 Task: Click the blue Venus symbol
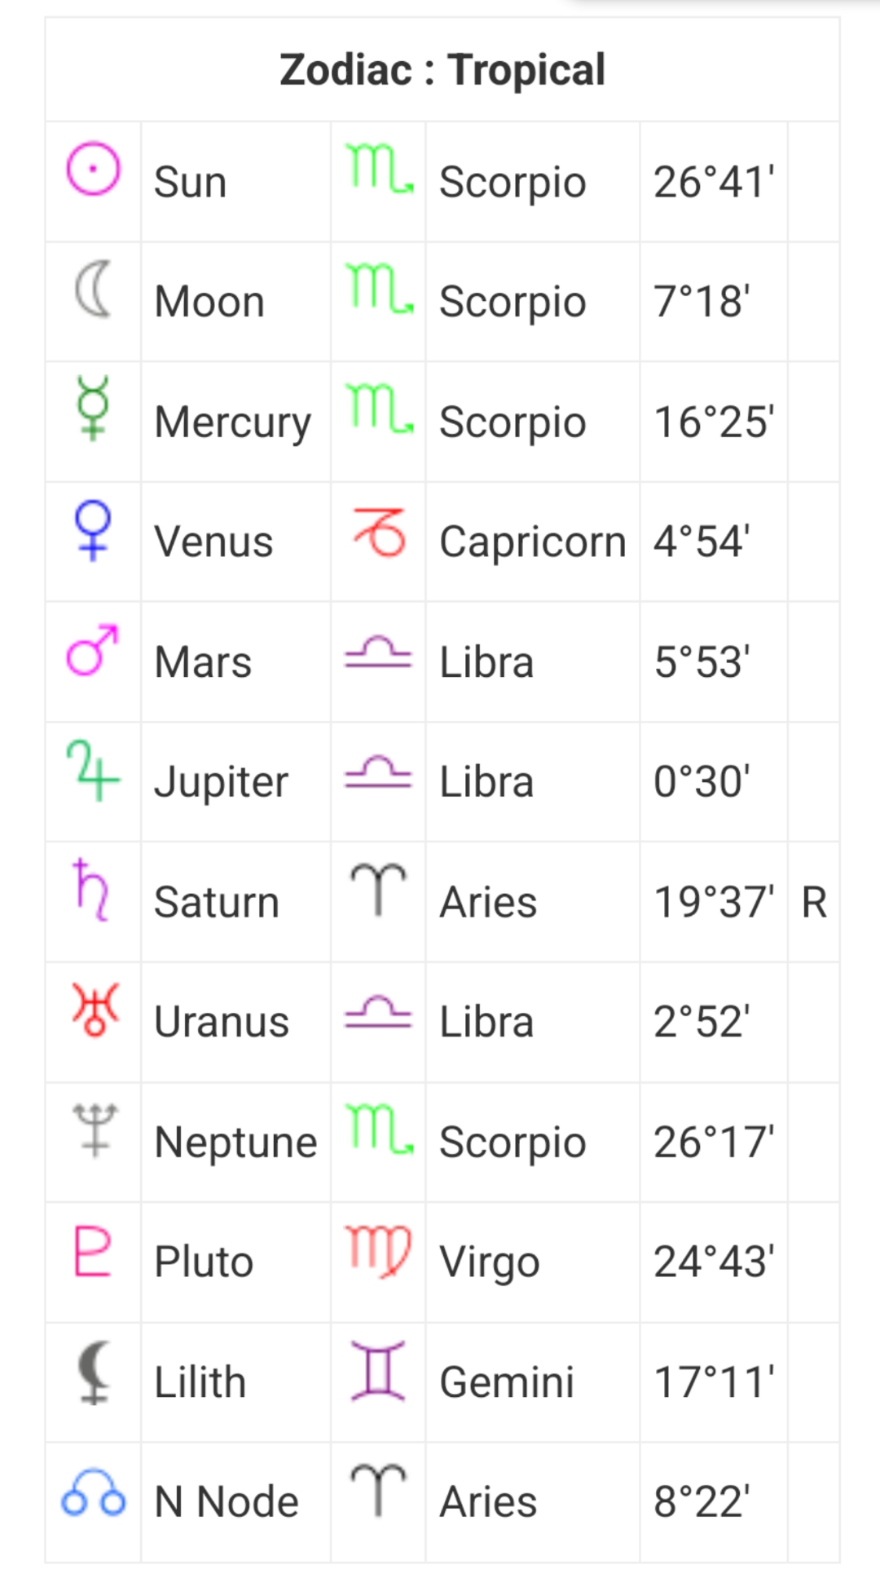(x=93, y=529)
